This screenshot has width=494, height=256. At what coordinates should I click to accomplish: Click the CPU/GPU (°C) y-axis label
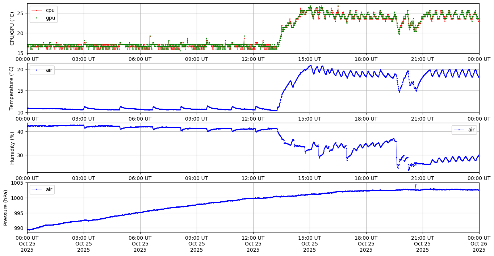point(12,29)
